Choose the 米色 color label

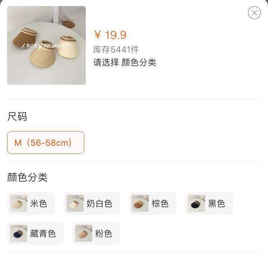[x=38, y=203]
